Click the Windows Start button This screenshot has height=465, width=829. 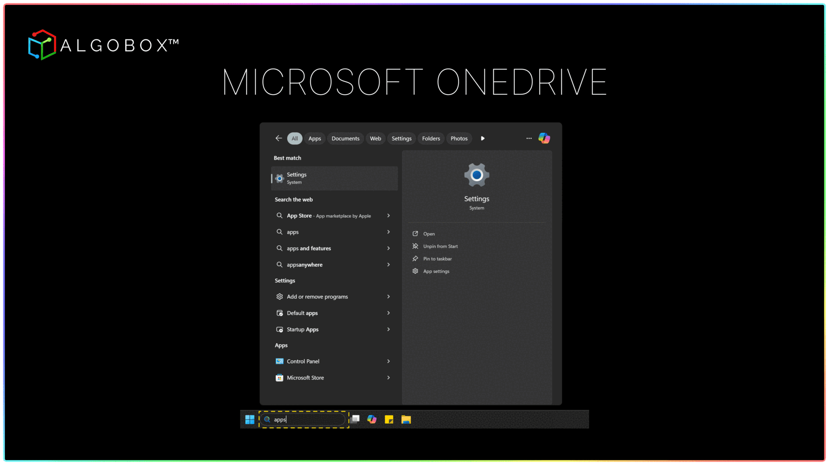click(250, 419)
